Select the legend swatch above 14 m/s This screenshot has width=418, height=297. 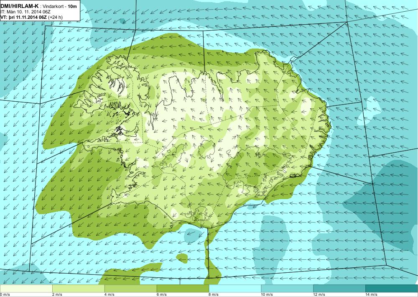click(x=392, y=289)
